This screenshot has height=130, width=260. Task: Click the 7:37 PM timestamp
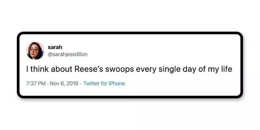36,84
